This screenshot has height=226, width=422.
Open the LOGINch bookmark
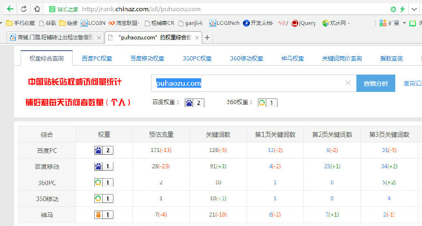[x=224, y=23]
